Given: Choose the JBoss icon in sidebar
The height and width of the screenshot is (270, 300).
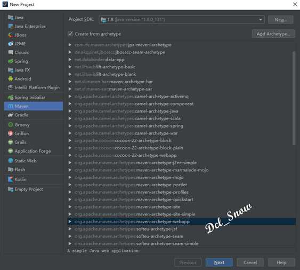Looking at the screenshot, I should pyautogui.click(x=11, y=35).
